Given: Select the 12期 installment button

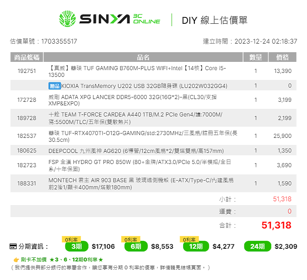Looking at the screenshot, I should coord(196,246).
